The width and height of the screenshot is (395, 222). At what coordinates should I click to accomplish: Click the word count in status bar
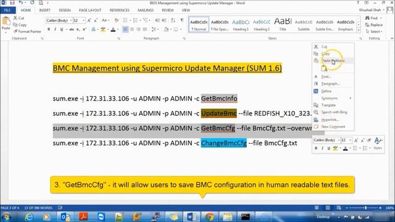point(38,208)
